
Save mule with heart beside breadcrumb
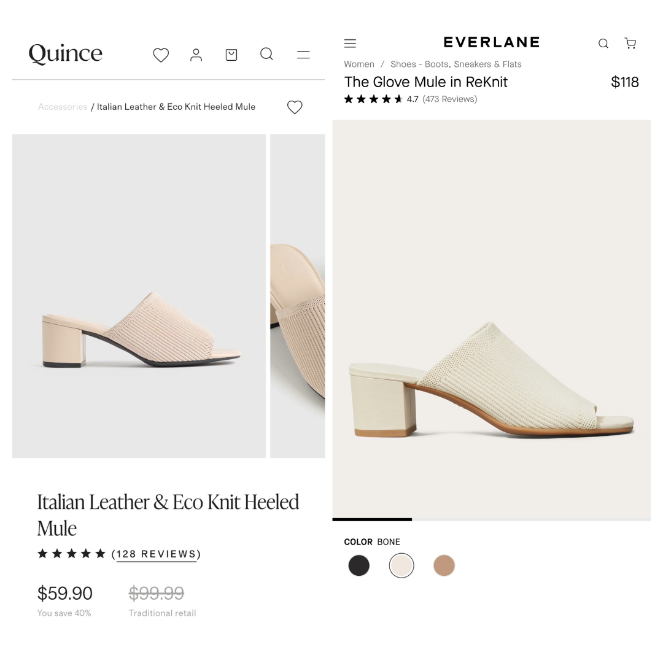(295, 107)
